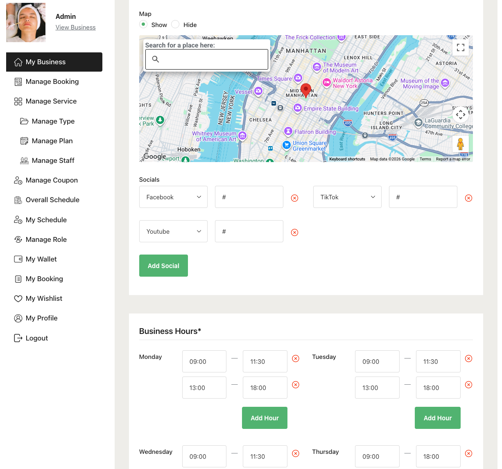The image size is (502, 469).
Task: Click the My Business home icon
Action: pos(18,62)
